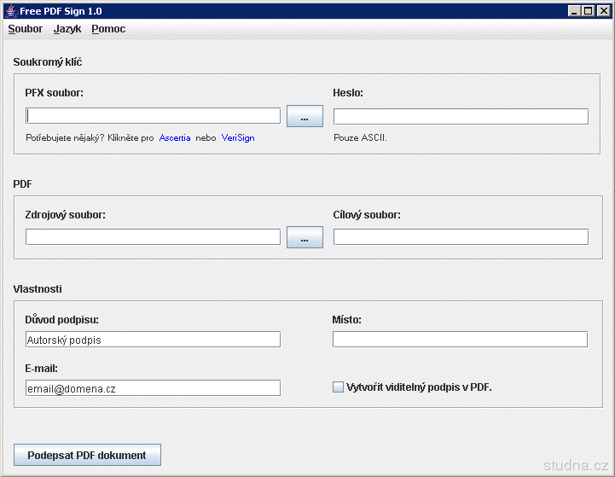The image size is (615, 477).
Task: Browse for the Zdrojový soubor PDF
Action: (305, 238)
